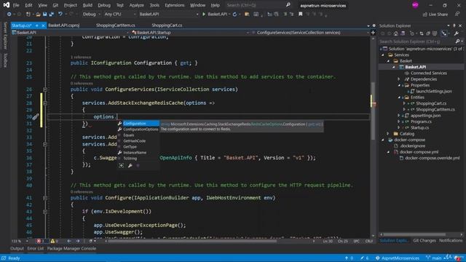The height and width of the screenshot is (262, 466).
Task: Open the Build menu
Action: [x=87, y=5]
